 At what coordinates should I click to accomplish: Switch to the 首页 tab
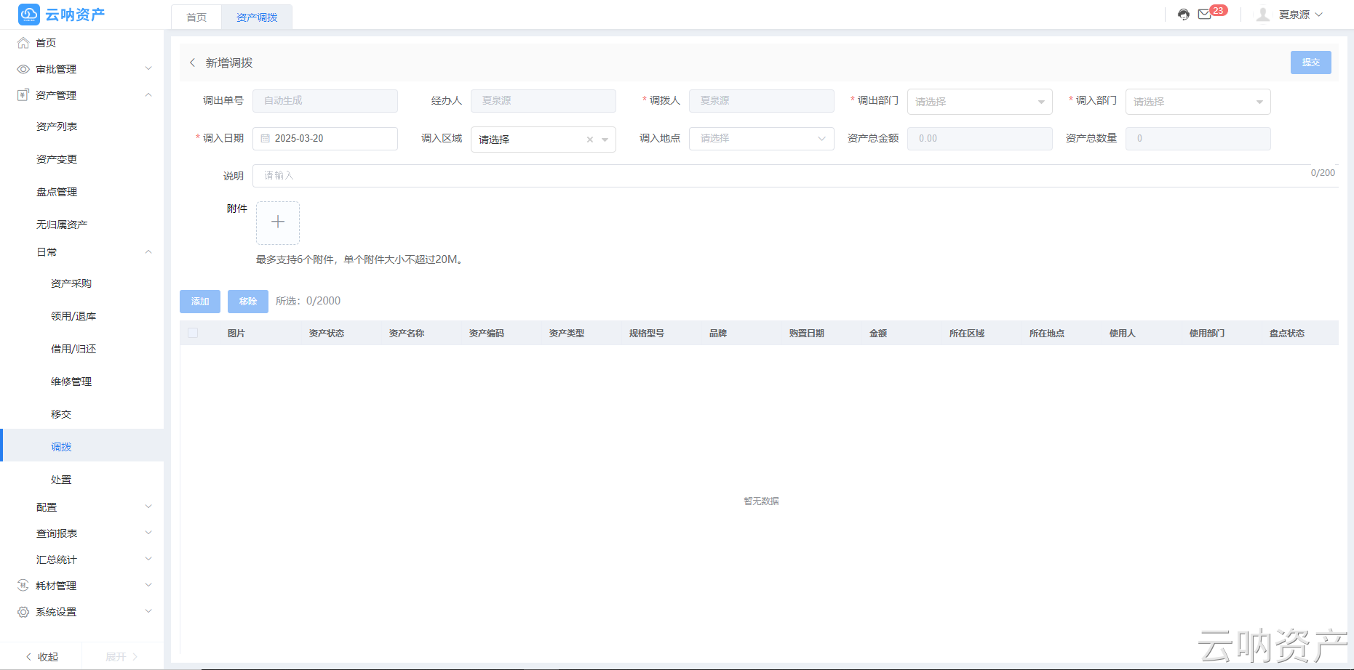point(196,17)
